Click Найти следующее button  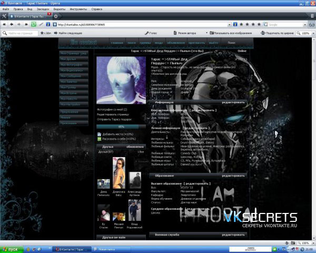pyautogui.click(x=68, y=33)
